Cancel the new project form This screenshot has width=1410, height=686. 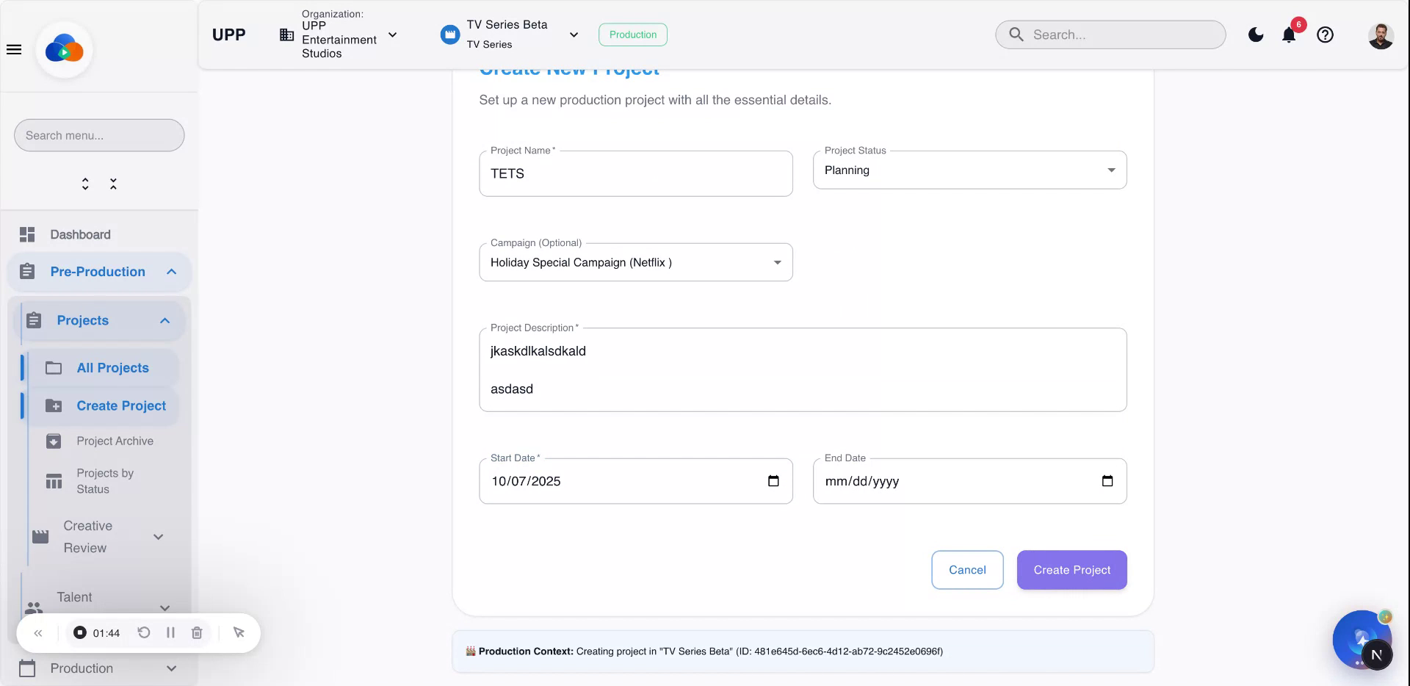[967, 570]
